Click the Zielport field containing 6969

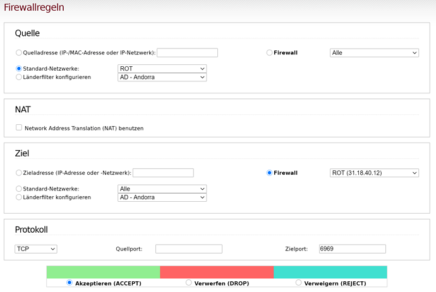353,249
